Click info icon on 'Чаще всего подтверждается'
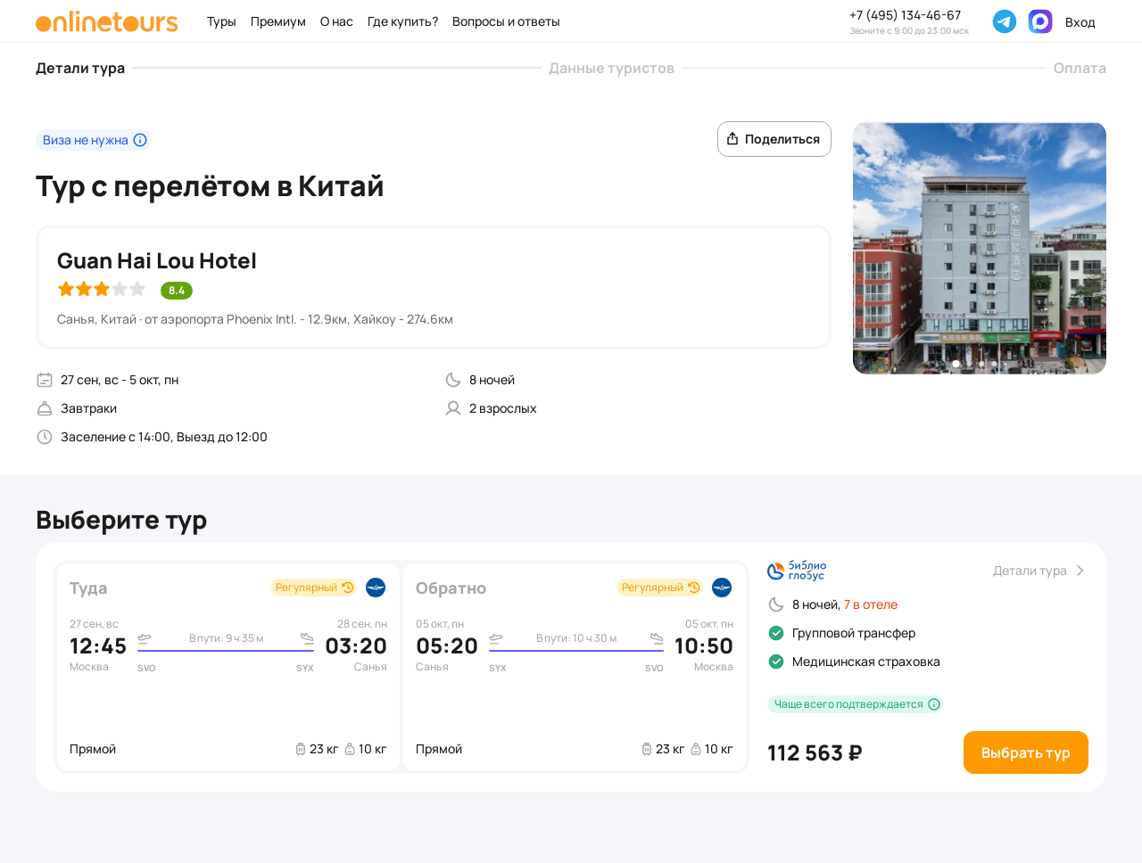The width and height of the screenshot is (1142, 863). [x=934, y=704]
